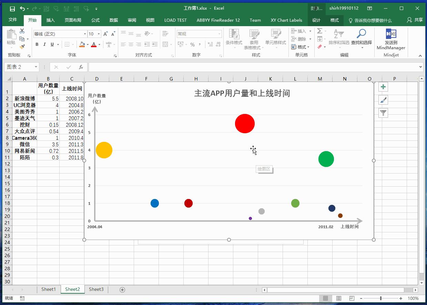Open the Sheet1 worksheet tab
Screen dimensions: 427x305
pos(49,289)
